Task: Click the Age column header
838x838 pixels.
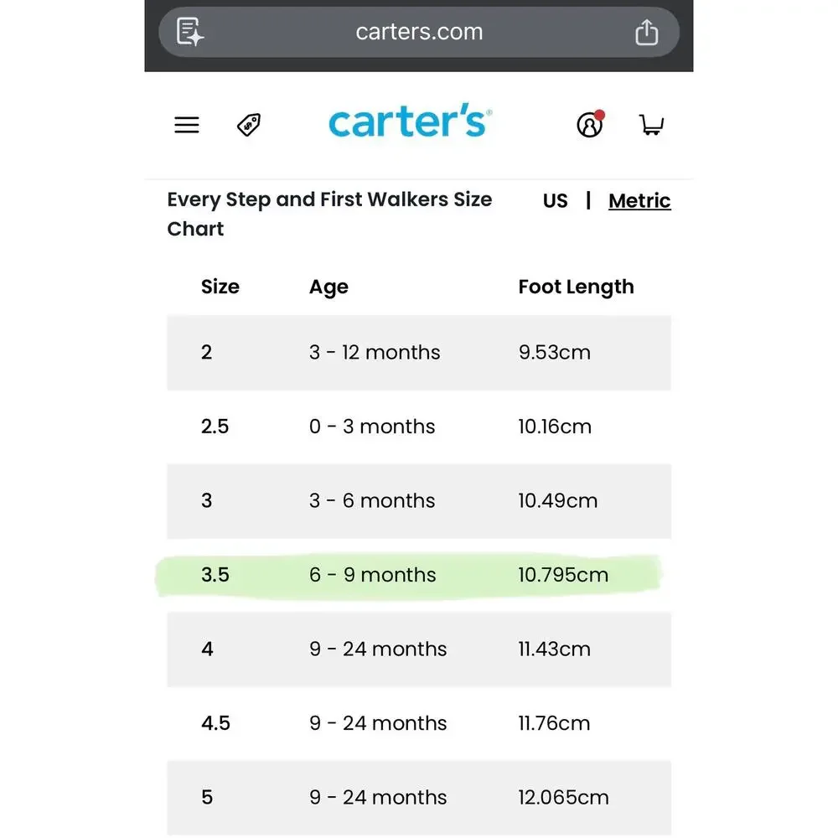Action: pos(328,287)
